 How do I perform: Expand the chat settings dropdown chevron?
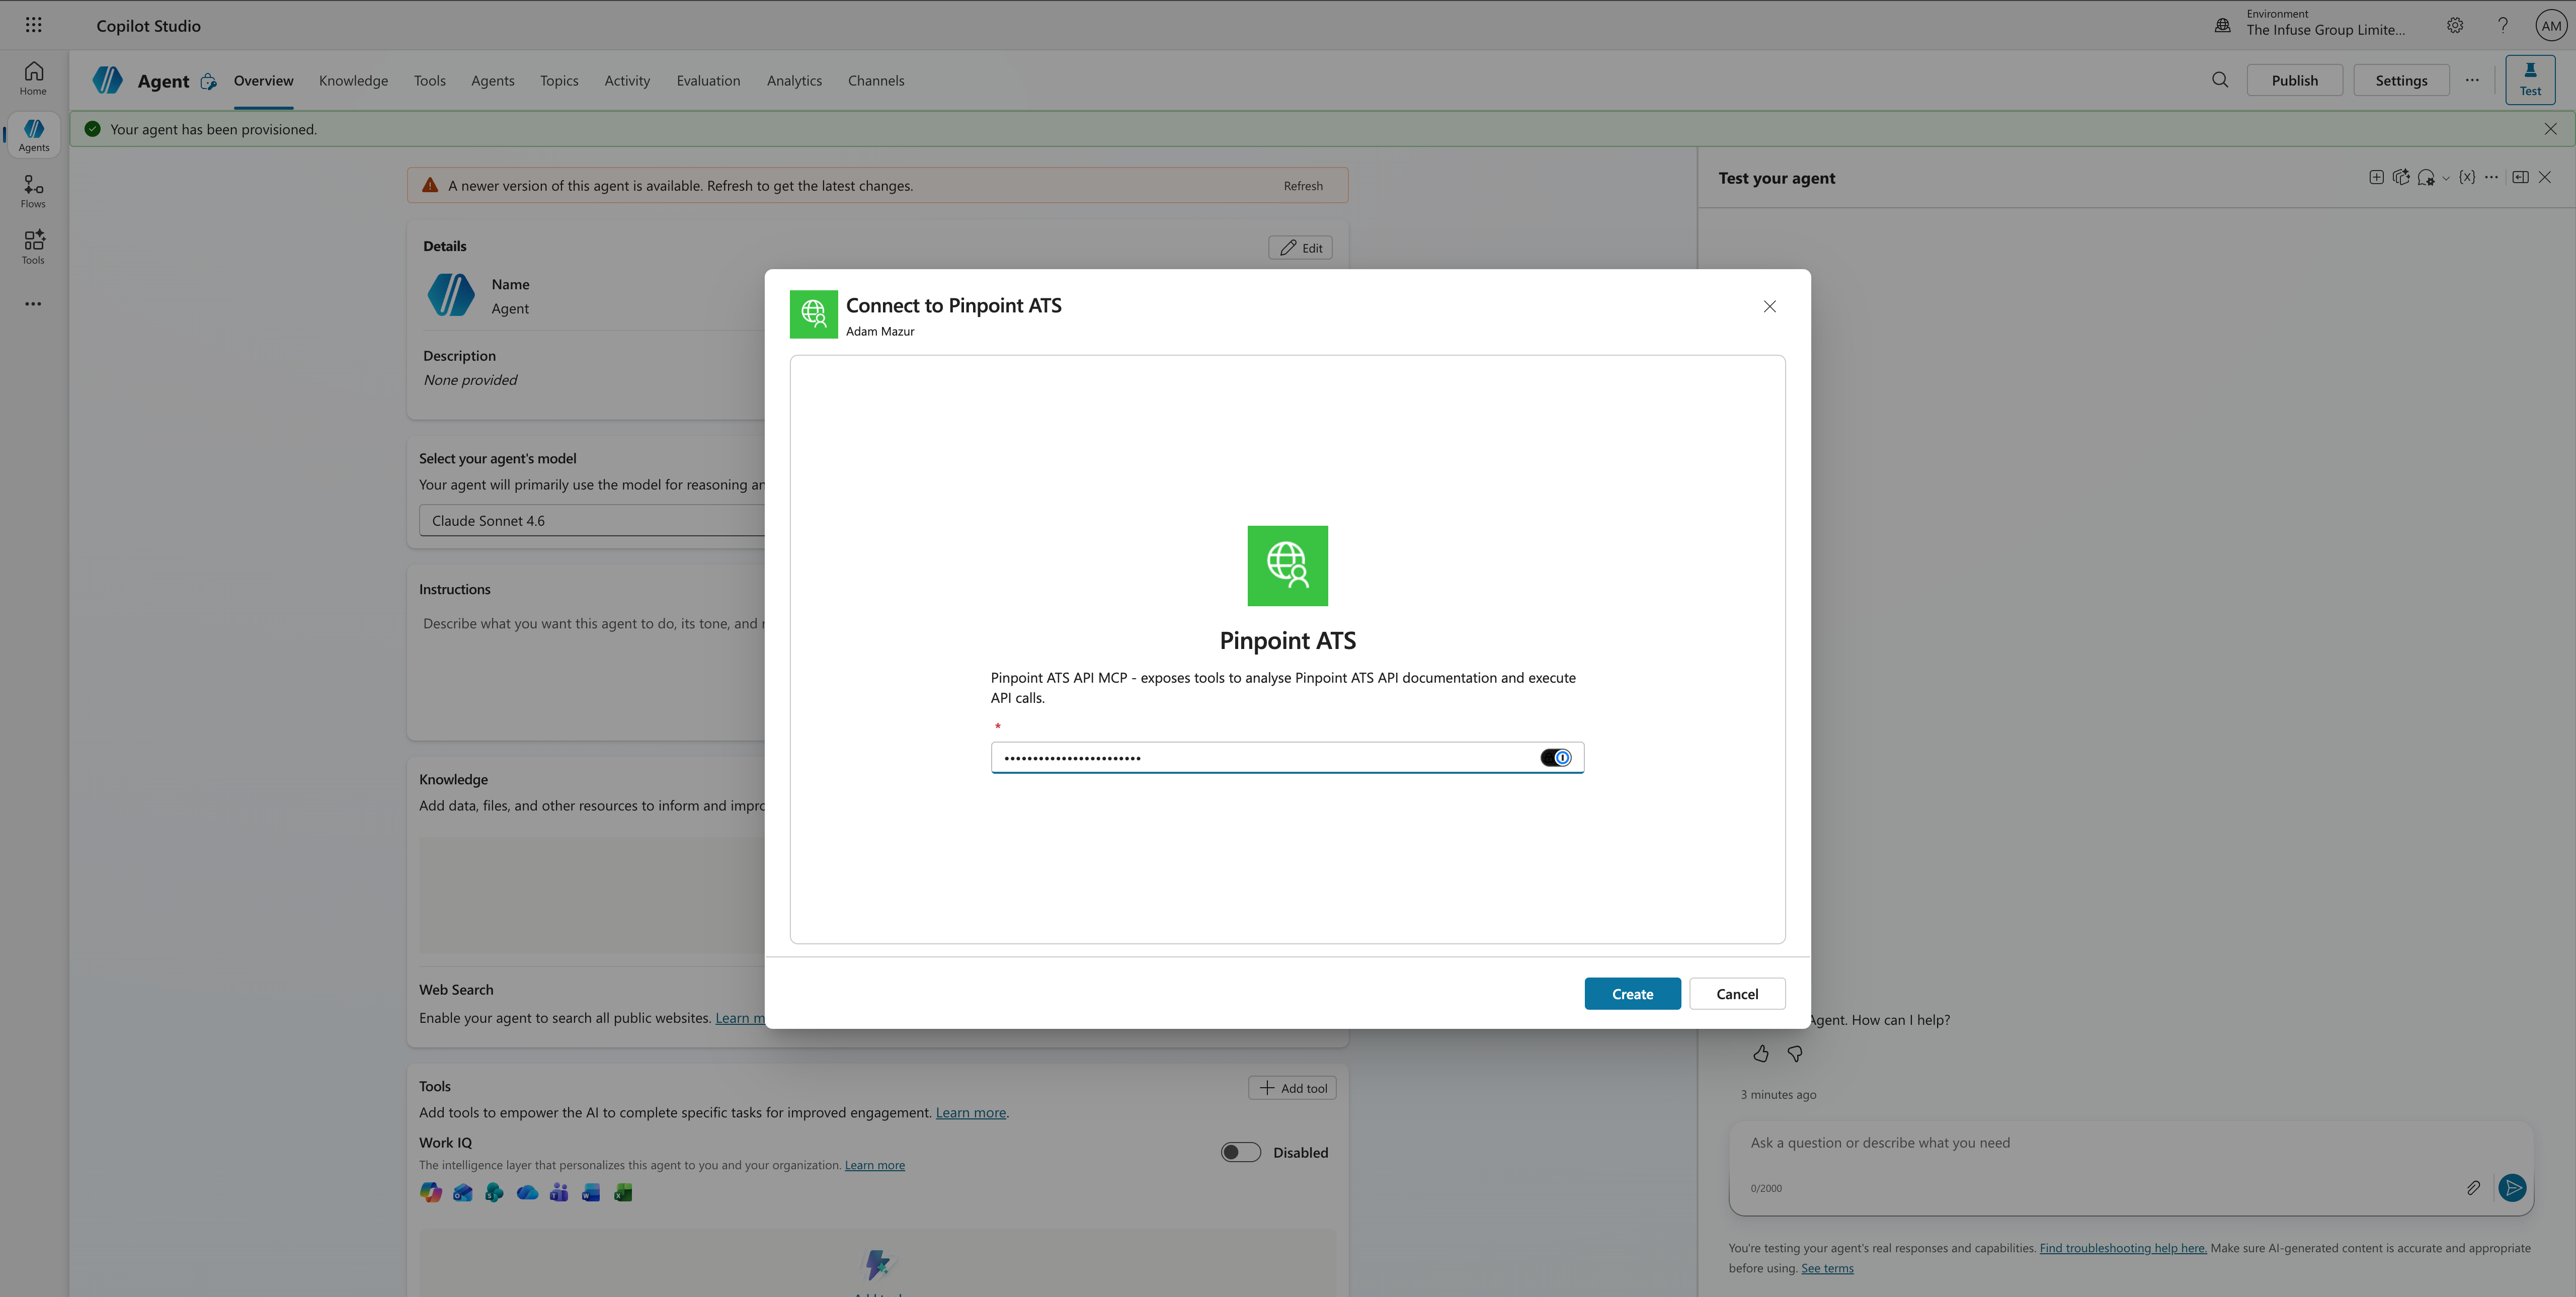point(2445,179)
